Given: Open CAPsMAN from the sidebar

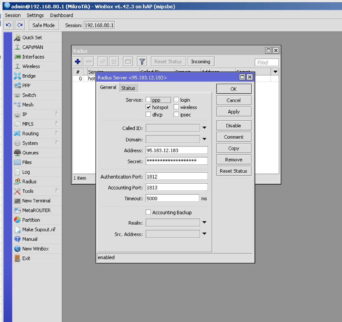Looking at the screenshot, I should (x=37, y=47).
